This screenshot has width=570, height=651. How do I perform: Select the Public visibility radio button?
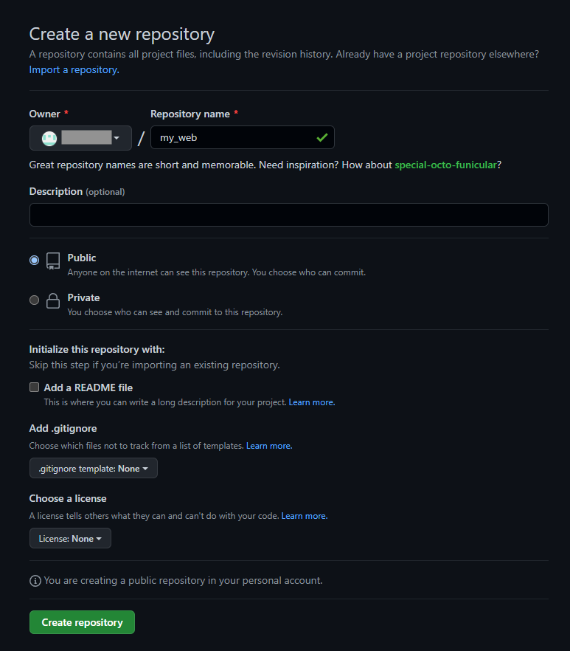tap(35, 261)
